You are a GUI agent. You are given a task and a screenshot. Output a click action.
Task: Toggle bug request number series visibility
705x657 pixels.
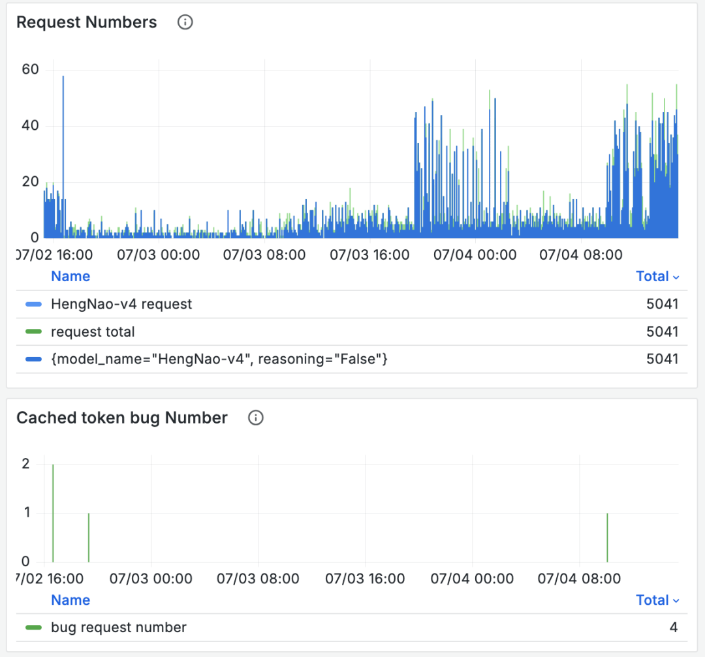tap(119, 628)
